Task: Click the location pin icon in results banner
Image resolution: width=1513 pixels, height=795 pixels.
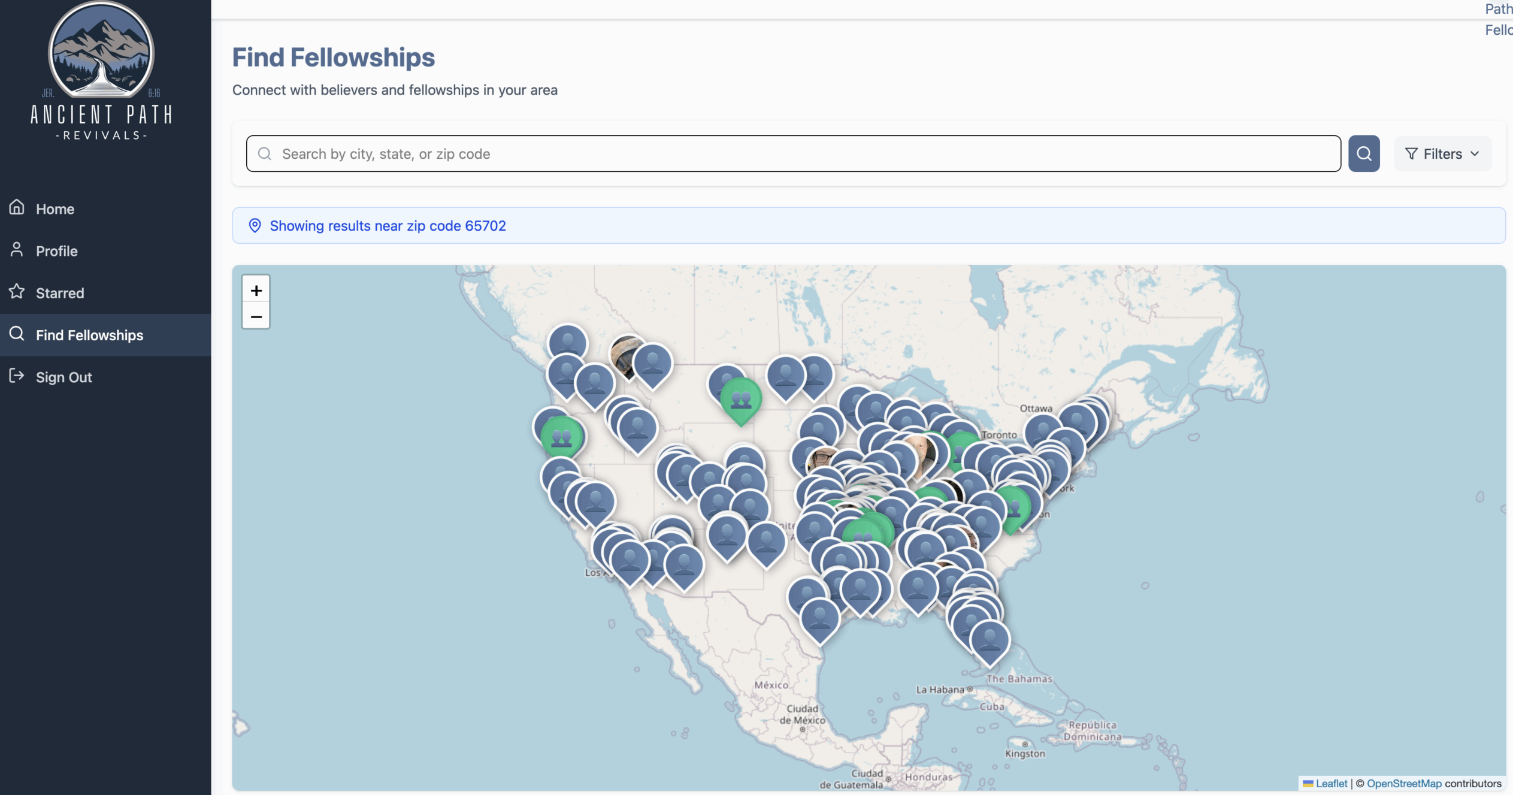Action: pos(255,225)
